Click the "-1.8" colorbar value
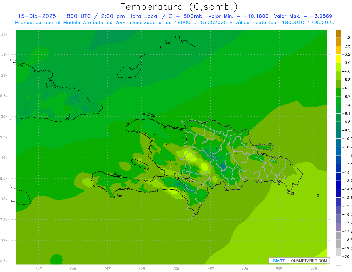This screenshot has height=272, width=352. pos(346,38)
